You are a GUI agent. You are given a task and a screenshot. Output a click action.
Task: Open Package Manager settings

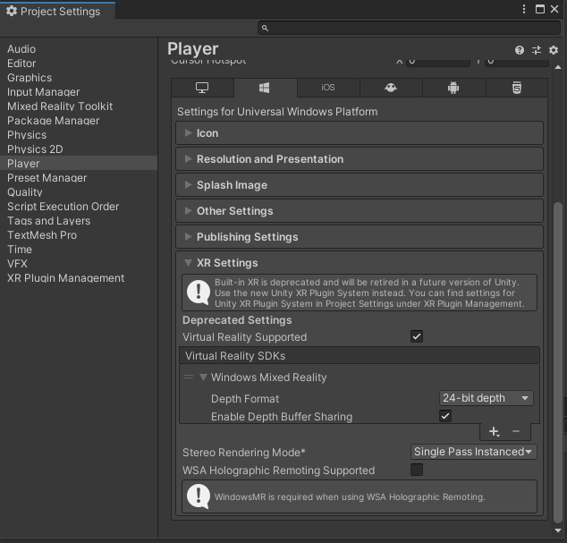tap(79, 121)
